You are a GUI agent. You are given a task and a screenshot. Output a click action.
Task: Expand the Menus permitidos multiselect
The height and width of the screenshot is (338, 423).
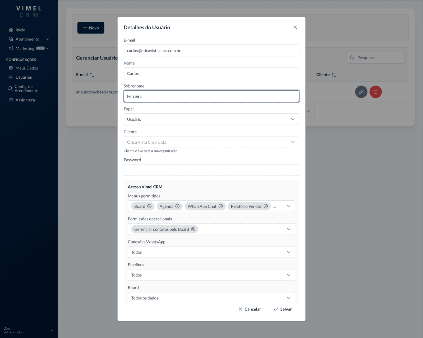289,206
